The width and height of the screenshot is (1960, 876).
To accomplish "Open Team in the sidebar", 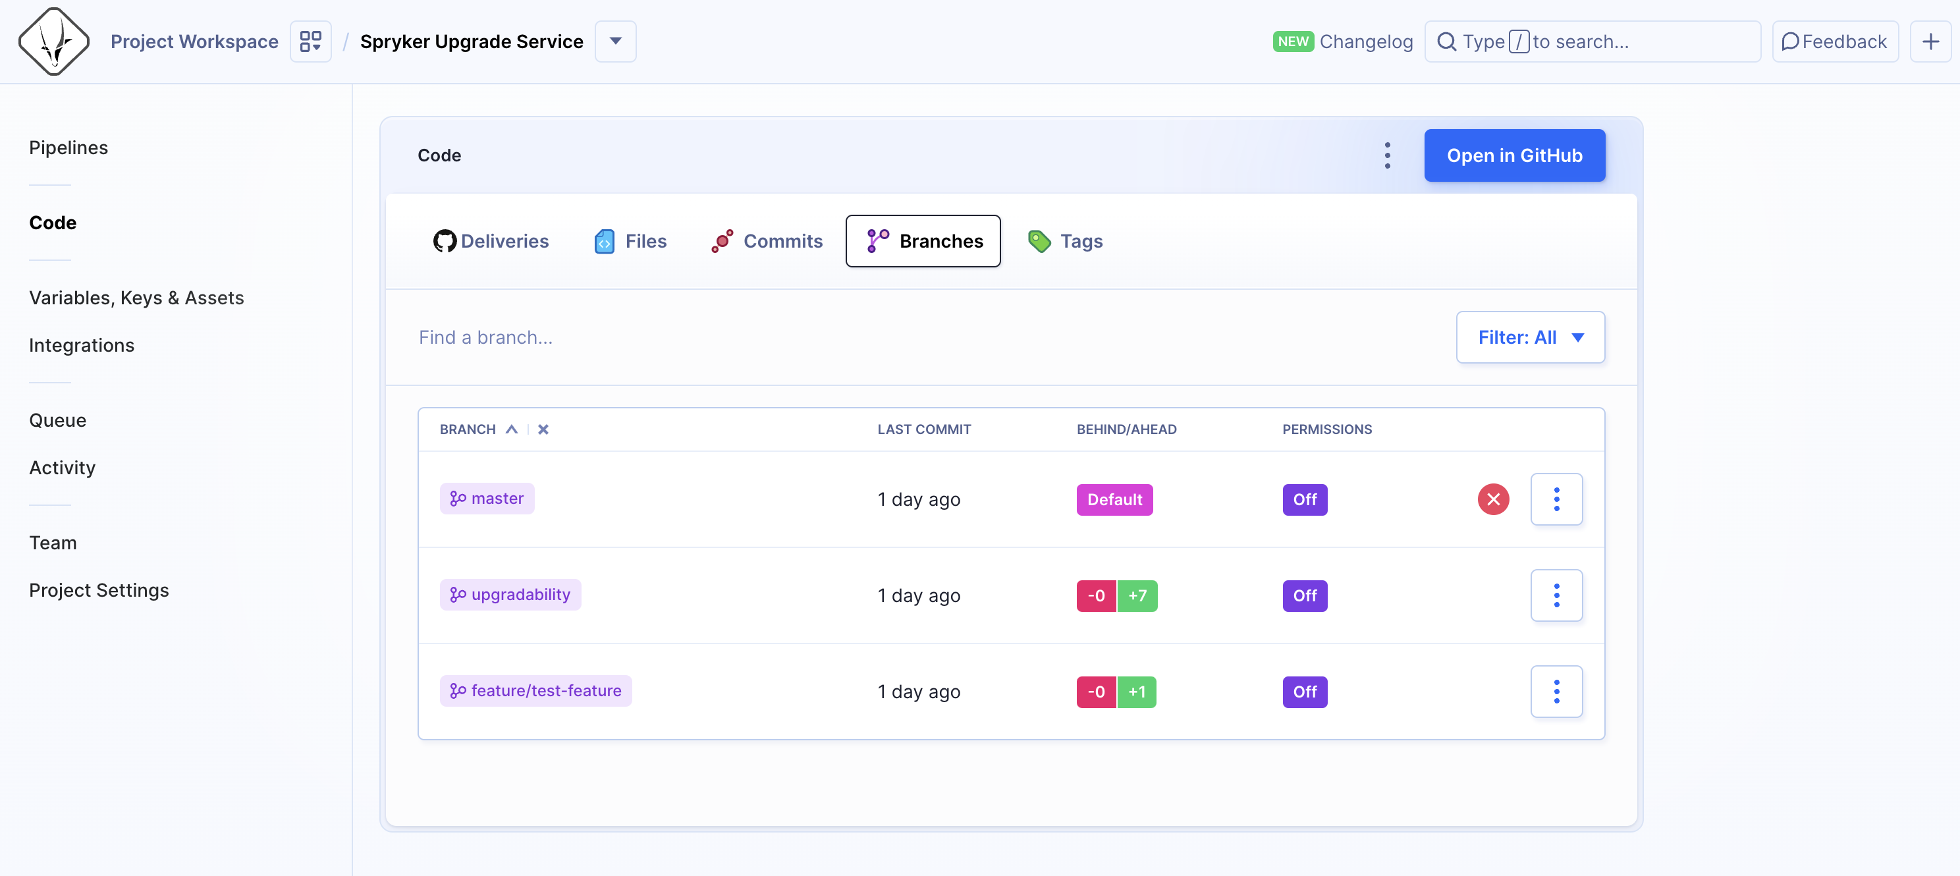I will pos(53,543).
